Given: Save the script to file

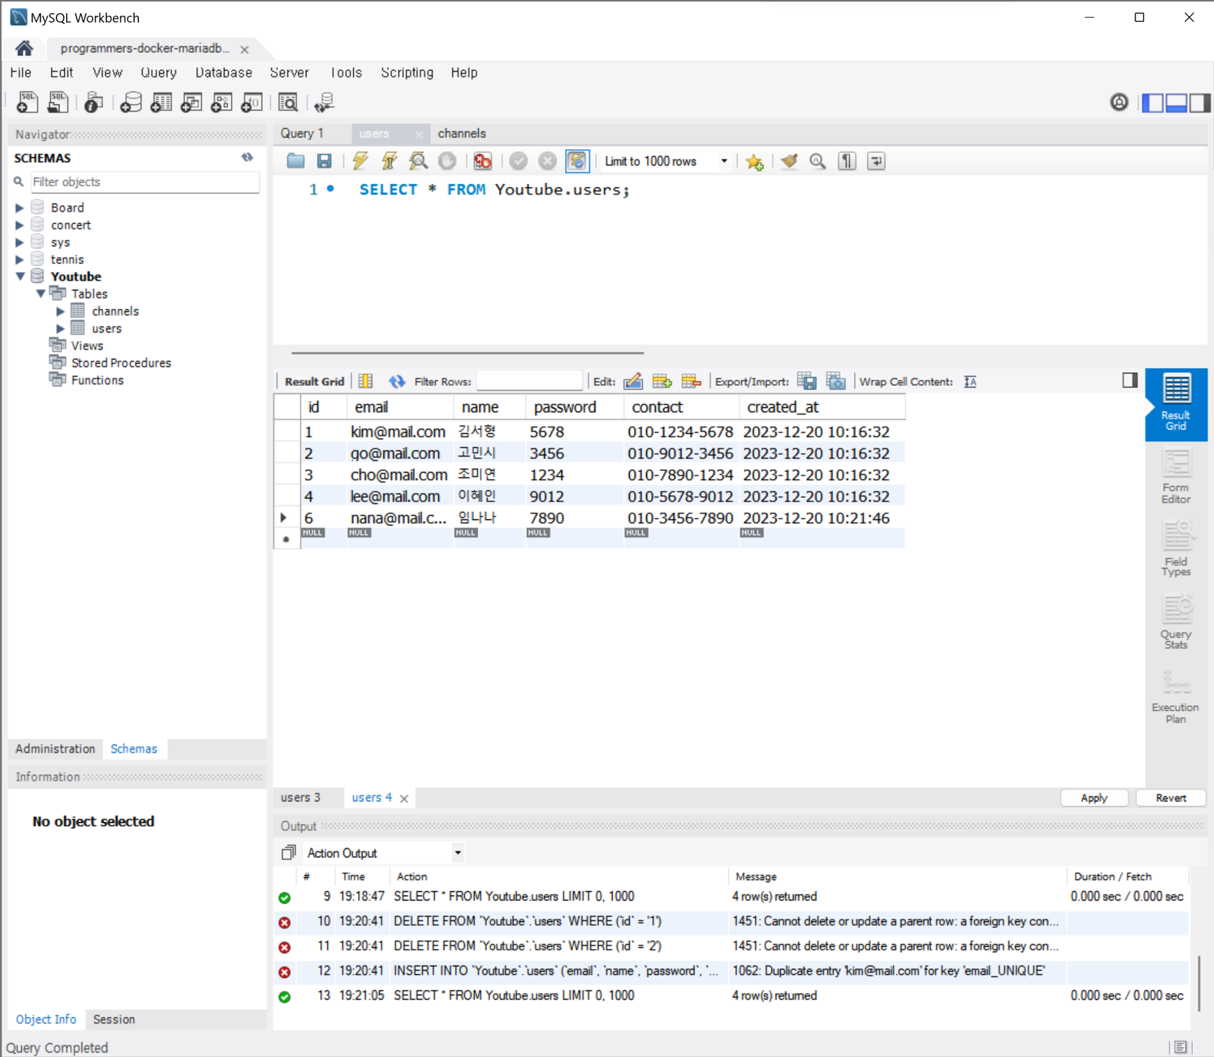Looking at the screenshot, I should (324, 161).
